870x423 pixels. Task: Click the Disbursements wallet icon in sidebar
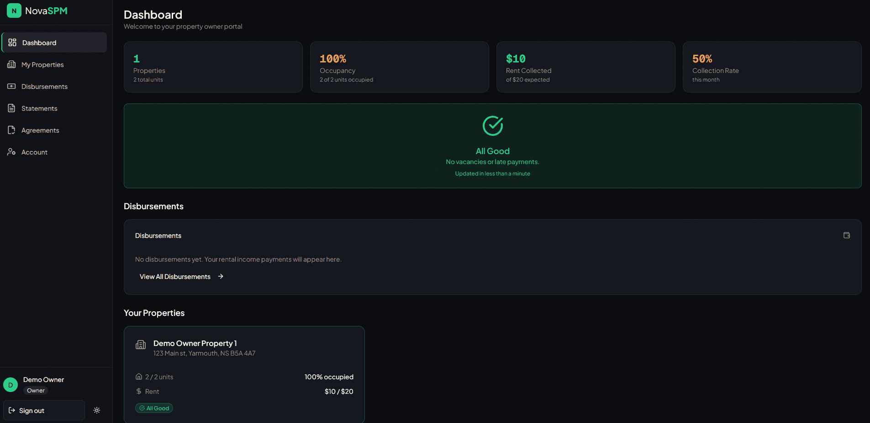pyautogui.click(x=11, y=86)
